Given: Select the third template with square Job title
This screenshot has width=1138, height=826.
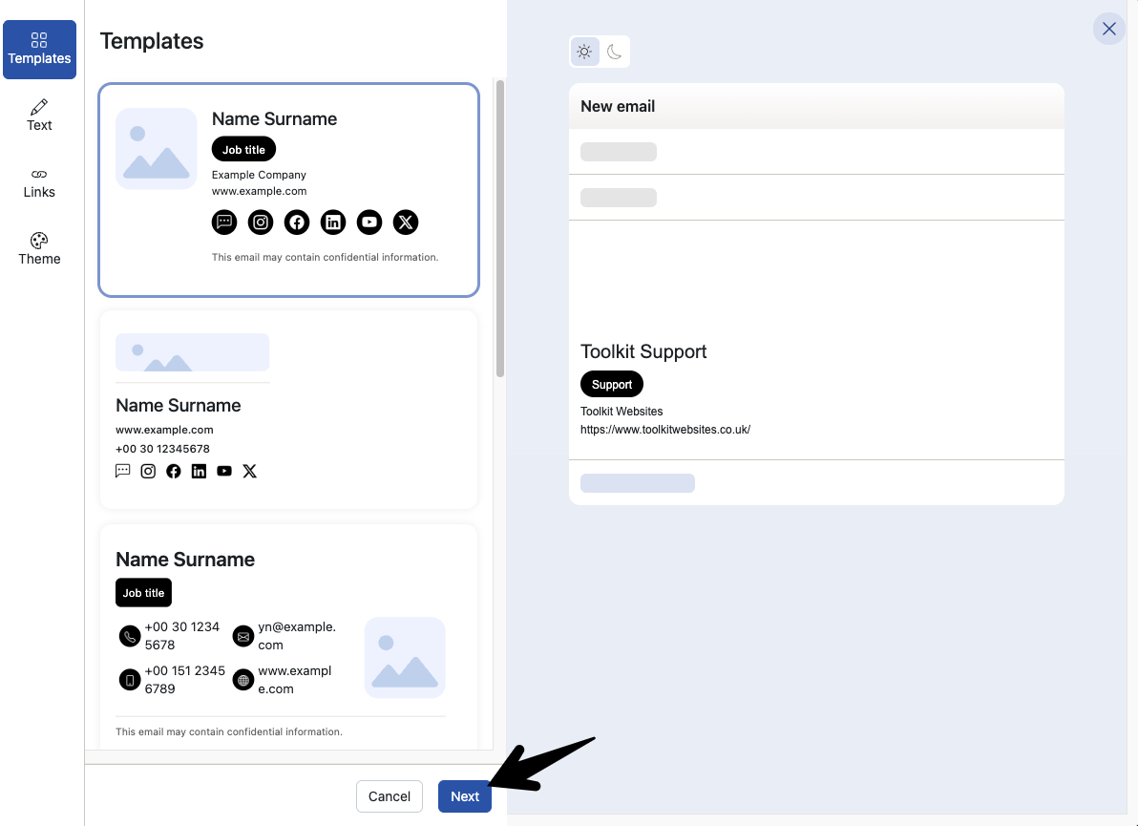Looking at the screenshot, I should (288, 635).
